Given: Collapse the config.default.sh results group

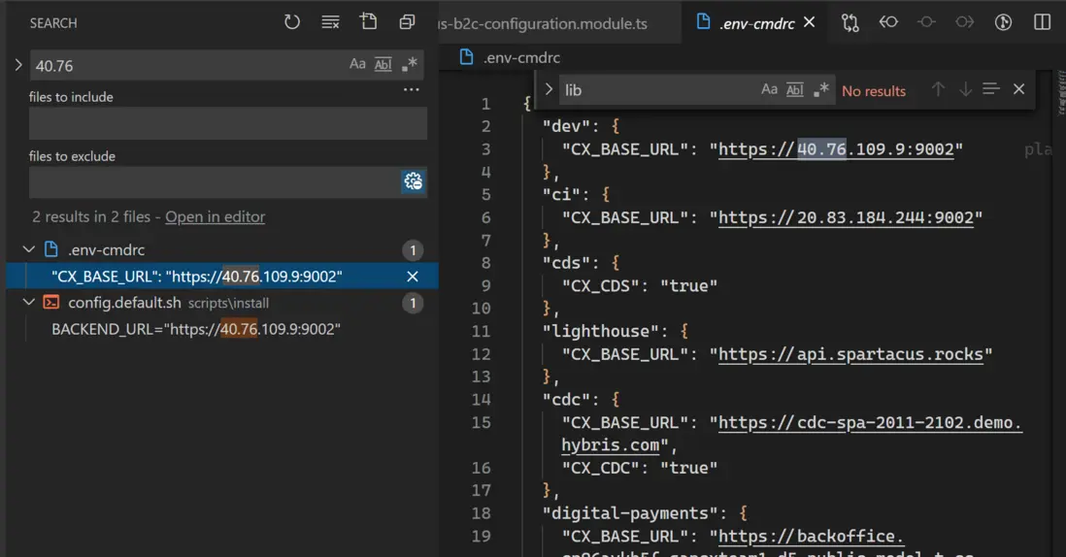Looking at the screenshot, I should (x=28, y=303).
